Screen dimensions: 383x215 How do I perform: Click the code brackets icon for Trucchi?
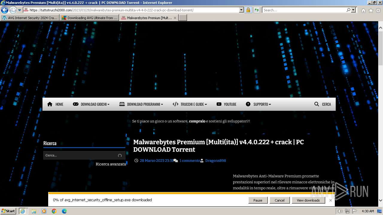pyautogui.click(x=175, y=104)
